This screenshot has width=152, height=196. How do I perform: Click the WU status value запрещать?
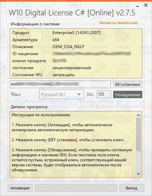click(x=63, y=75)
